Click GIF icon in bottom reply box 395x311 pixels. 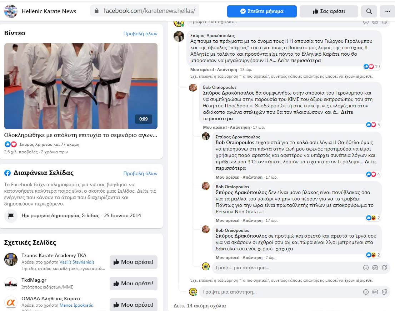[x=375, y=292]
